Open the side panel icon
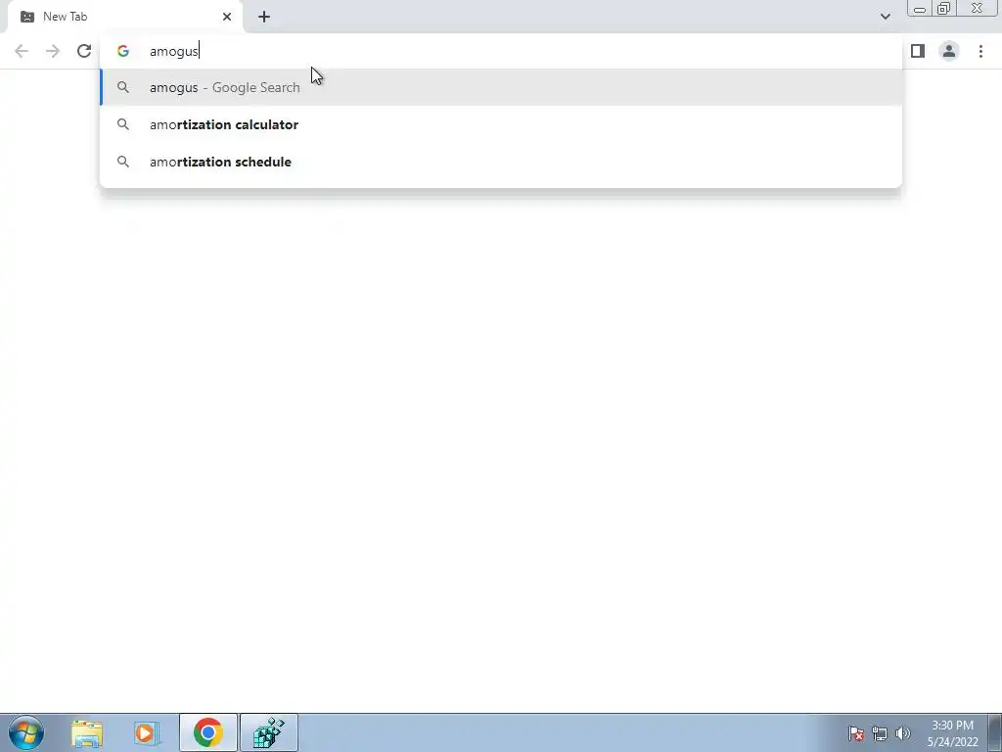Screen dimensions: 1002x752 (918, 51)
